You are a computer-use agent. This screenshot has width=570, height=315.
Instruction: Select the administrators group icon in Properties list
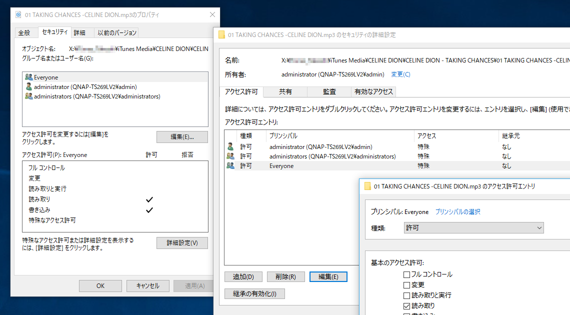point(28,96)
